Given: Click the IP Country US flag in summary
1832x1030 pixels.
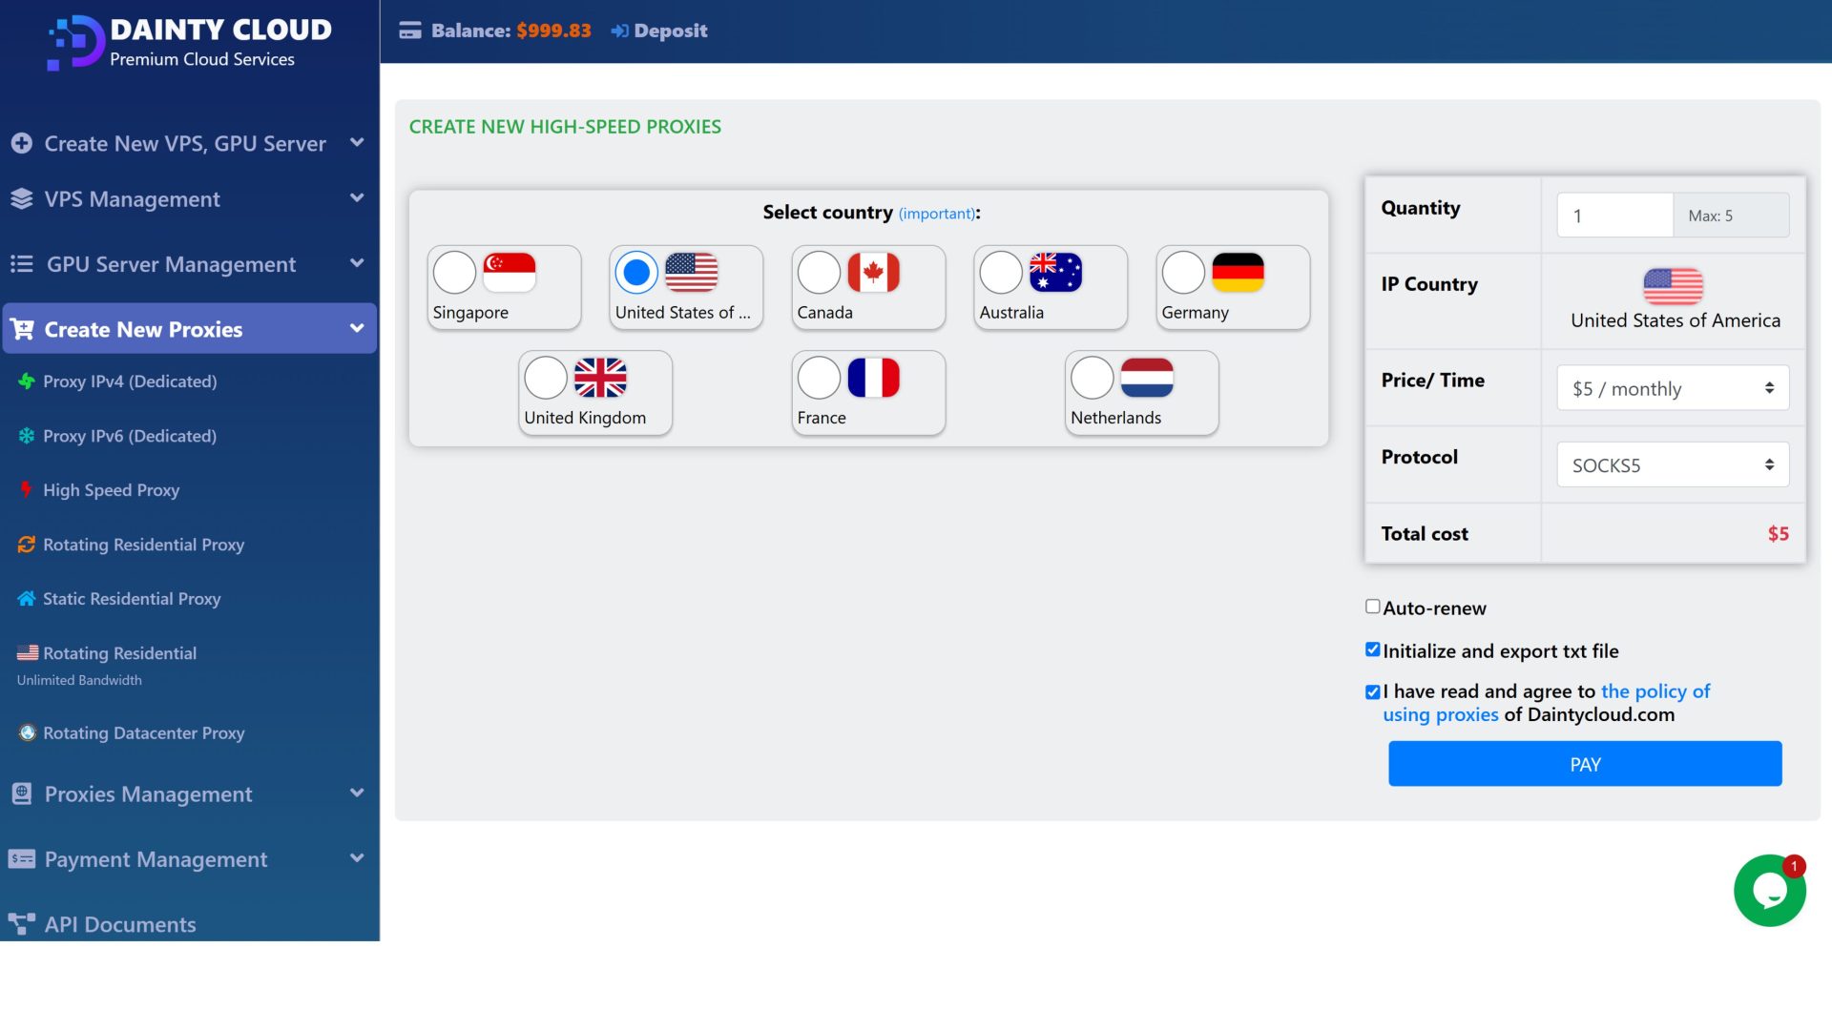Looking at the screenshot, I should pyautogui.click(x=1673, y=285).
